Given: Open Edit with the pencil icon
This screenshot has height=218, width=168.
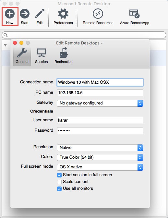Looking at the screenshot, I should point(40,17).
